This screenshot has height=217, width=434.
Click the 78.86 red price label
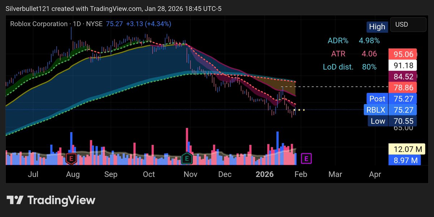[x=403, y=88]
